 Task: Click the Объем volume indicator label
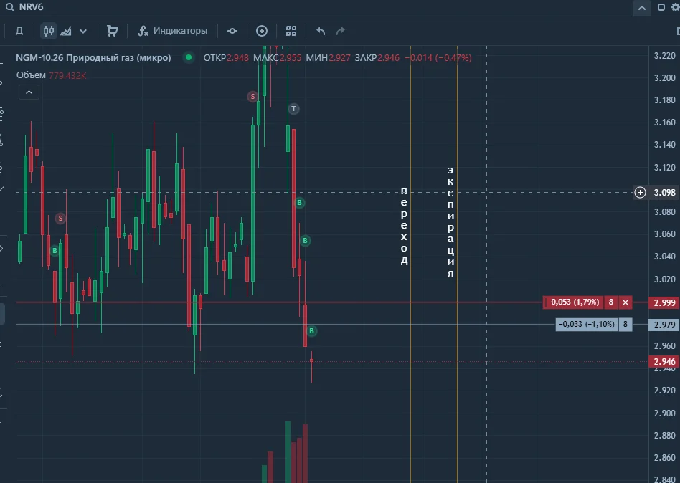click(31, 75)
